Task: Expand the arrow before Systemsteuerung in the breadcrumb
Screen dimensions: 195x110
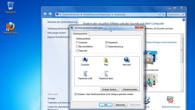Action: [60, 15]
